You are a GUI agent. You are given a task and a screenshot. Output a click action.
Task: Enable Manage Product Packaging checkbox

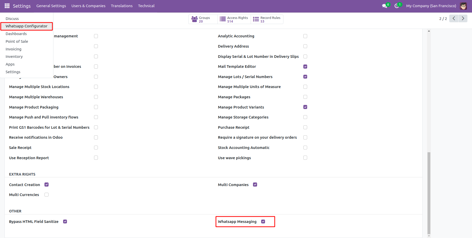(96, 107)
